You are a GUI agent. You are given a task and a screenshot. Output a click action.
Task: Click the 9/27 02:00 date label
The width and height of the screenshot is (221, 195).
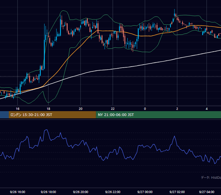click(x=177, y=192)
